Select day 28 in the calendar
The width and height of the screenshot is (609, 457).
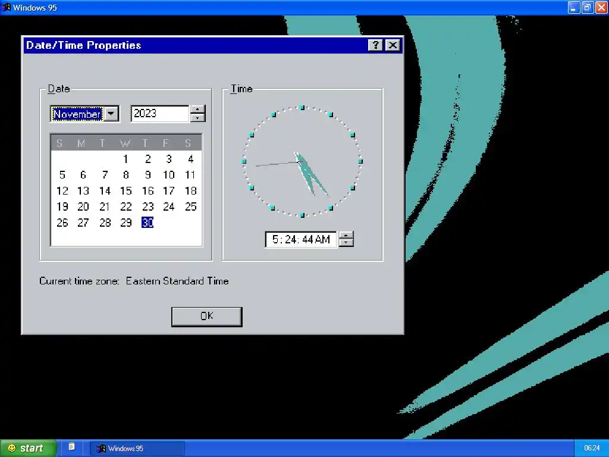click(x=105, y=223)
